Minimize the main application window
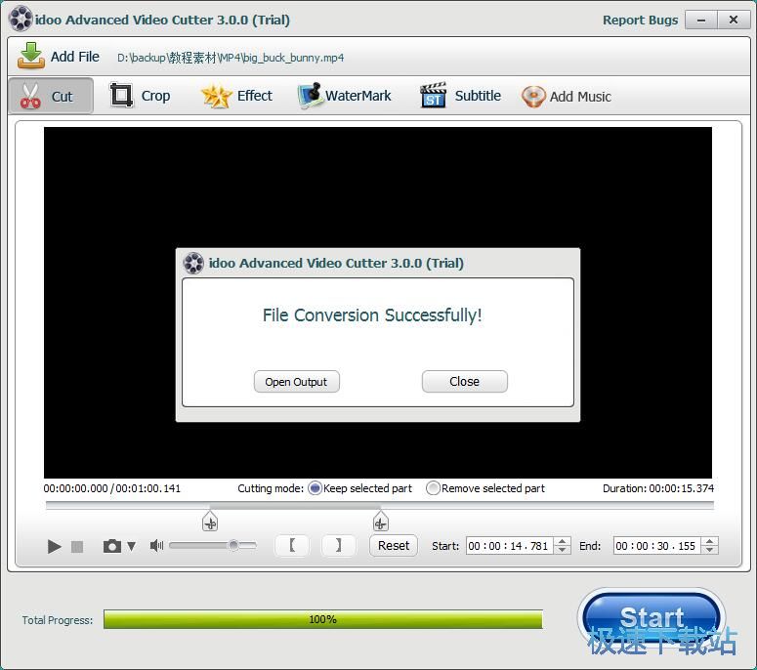This screenshot has width=757, height=670. [701, 21]
